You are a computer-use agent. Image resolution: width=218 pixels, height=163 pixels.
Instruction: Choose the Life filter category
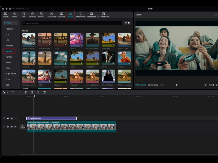point(7,40)
